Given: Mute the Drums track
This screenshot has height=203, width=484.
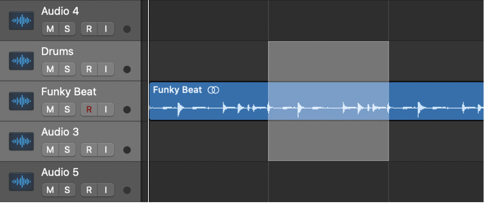Looking at the screenshot, I should (x=50, y=69).
